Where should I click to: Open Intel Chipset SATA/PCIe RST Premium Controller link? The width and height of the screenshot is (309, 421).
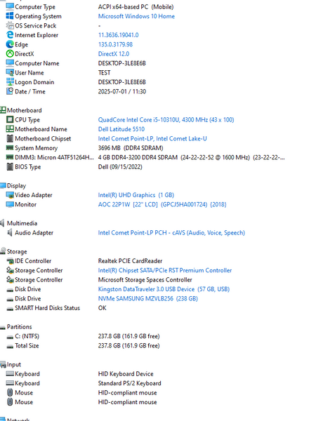[x=165, y=270]
